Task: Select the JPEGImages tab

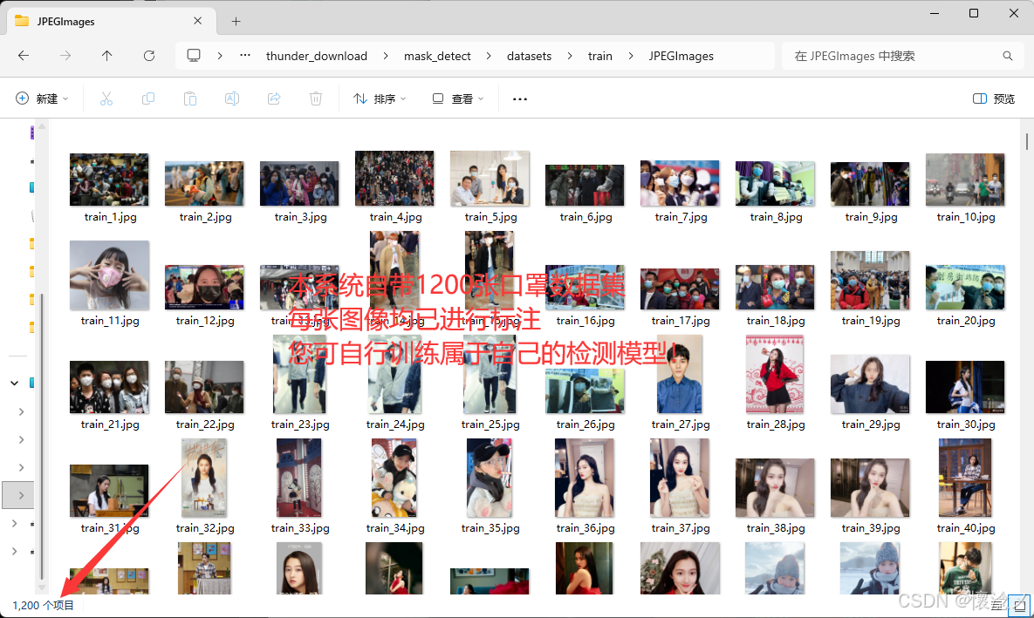Action: 112,22
